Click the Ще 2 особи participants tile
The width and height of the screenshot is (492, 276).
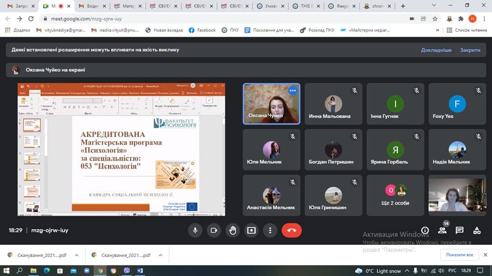pyautogui.click(x=395, y=195)
